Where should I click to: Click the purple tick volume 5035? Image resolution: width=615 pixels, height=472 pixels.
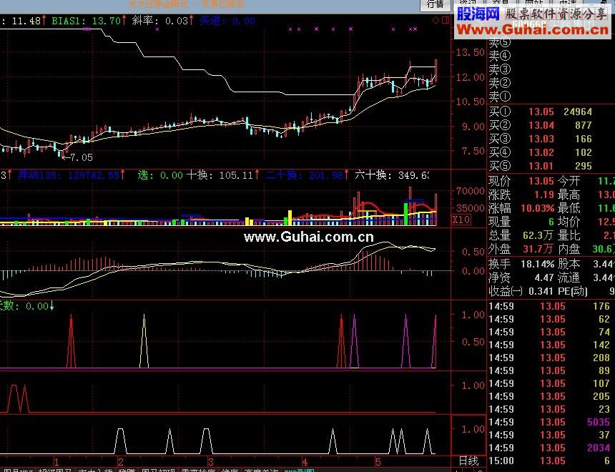tap(599, 422)
